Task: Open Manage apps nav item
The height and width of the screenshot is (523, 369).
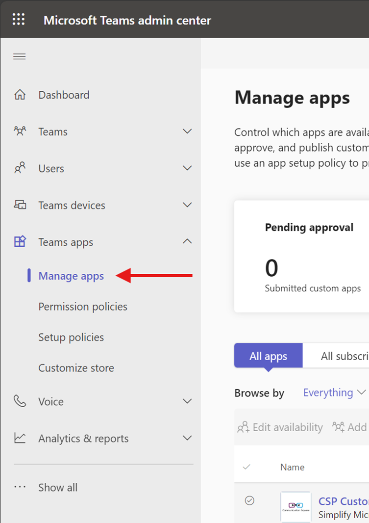Action: [x=71, y=276]
